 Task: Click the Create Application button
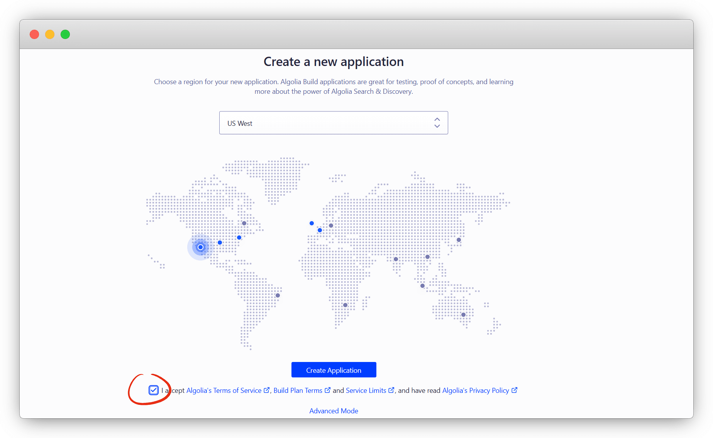point(334,370)
